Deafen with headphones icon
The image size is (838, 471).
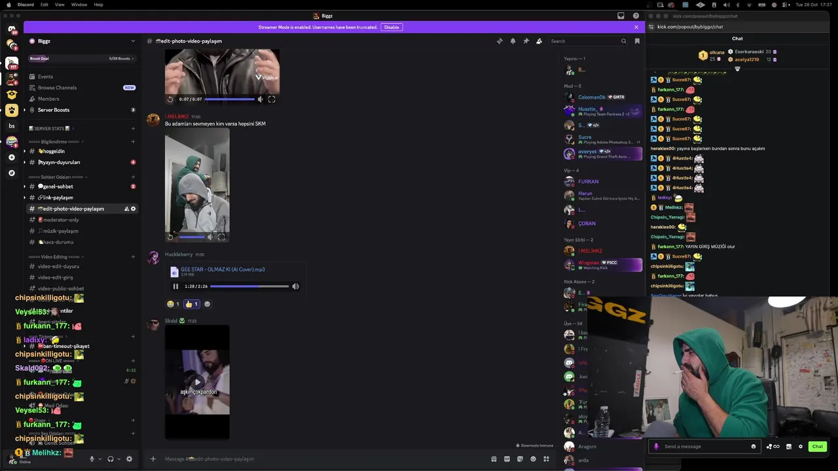[110, 459]
